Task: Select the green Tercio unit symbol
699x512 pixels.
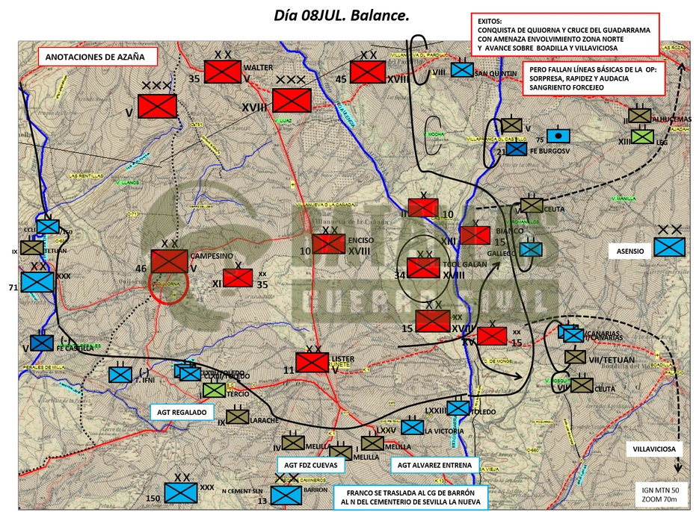Action: click(x=214, y=390)
